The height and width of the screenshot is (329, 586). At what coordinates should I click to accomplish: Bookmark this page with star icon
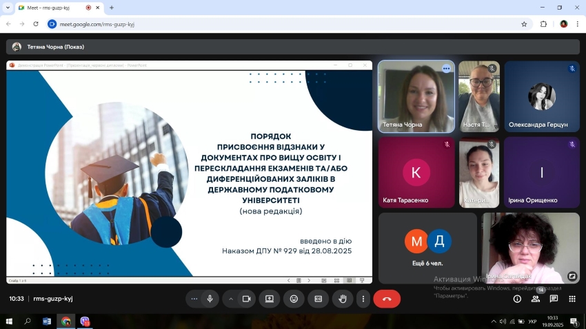(524, 24)
